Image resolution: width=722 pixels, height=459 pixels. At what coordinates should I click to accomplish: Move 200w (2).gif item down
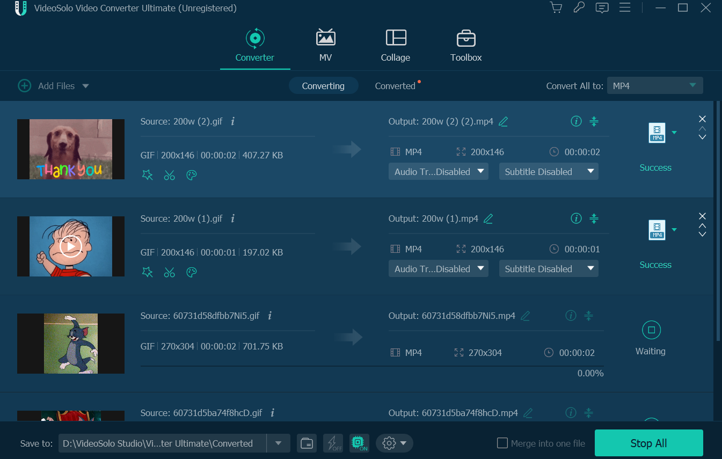click(702, 137)
